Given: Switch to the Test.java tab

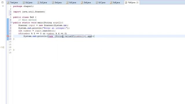Looking at the screenshot, I should [13, 3].
